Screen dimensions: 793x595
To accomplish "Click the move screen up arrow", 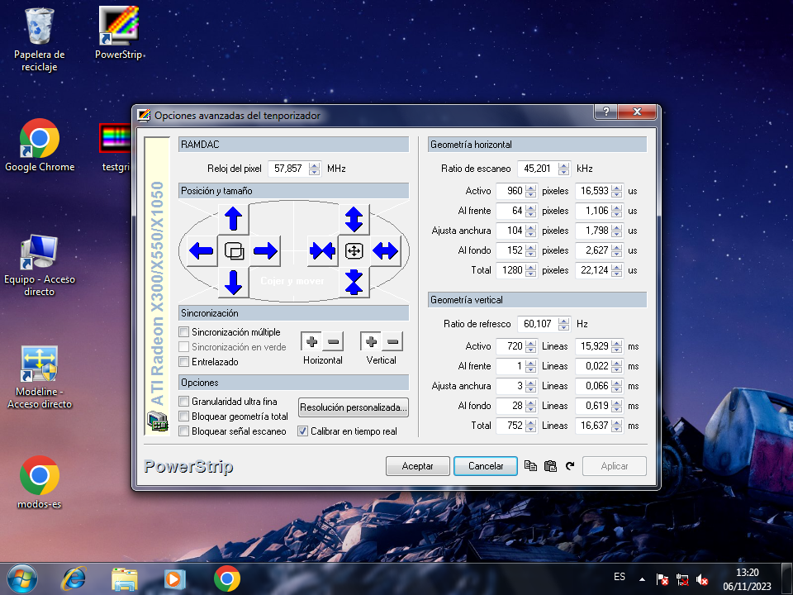I will pos(234,219).
